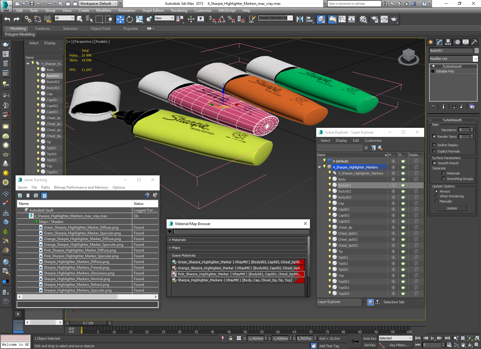Click the time slider 0 / 100 handle

(x=88, y=323)
